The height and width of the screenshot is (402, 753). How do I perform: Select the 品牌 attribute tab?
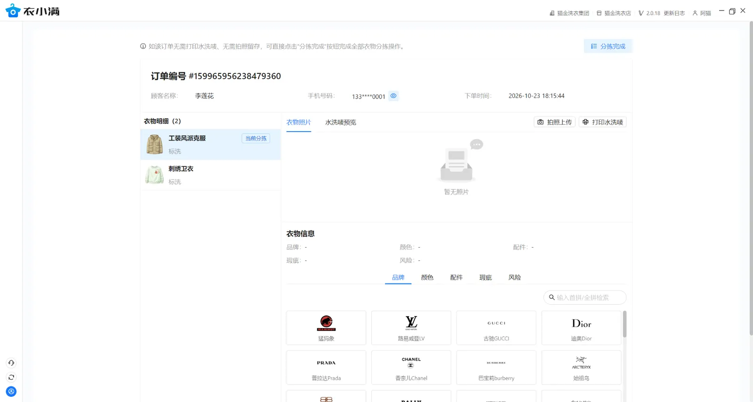coord(398,277)
